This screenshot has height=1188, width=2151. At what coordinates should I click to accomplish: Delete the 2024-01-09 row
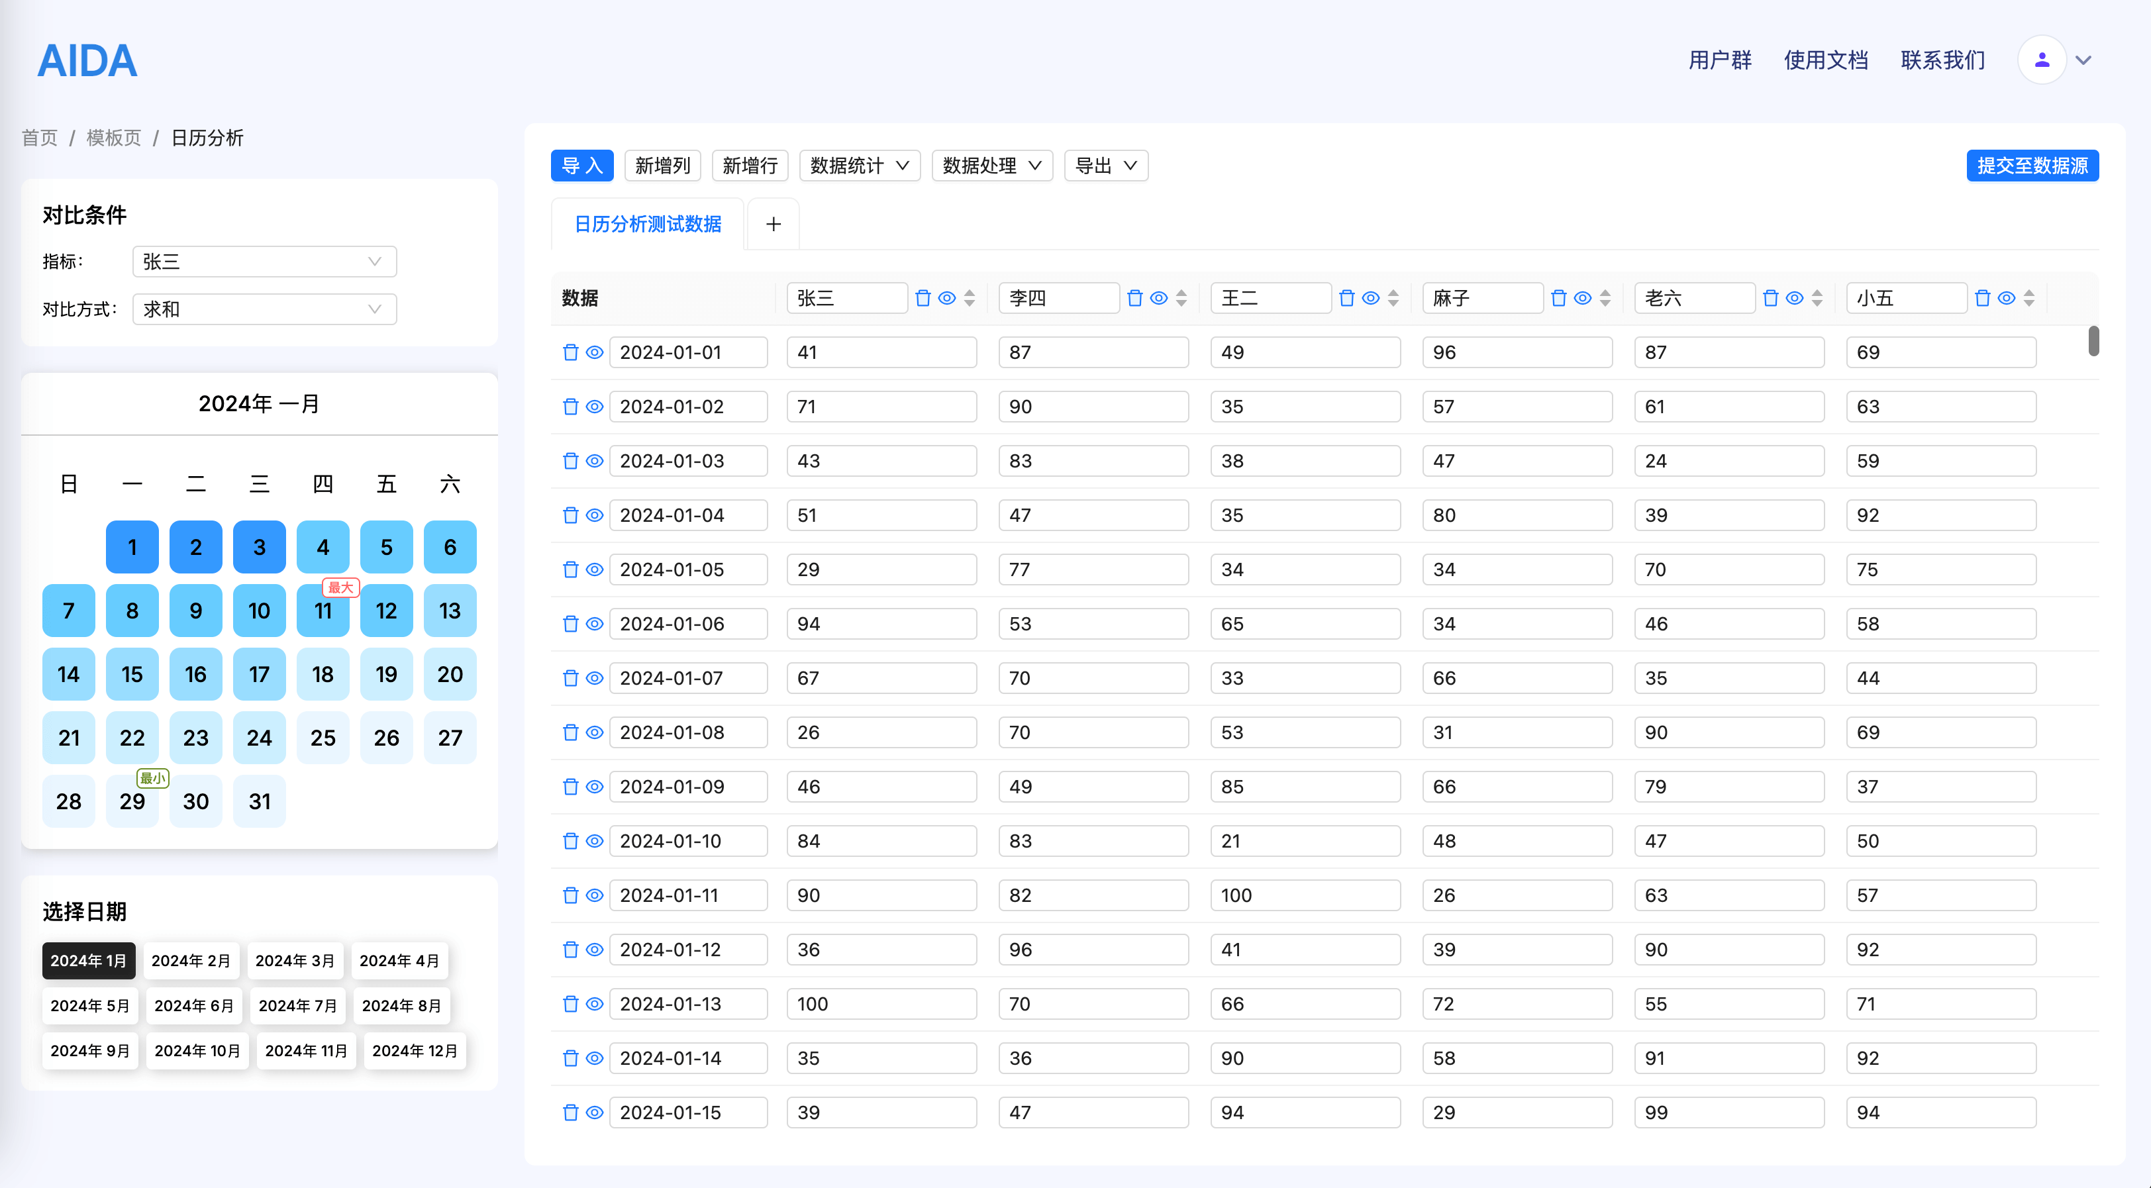pyautogui.click(x=571, y=787)
